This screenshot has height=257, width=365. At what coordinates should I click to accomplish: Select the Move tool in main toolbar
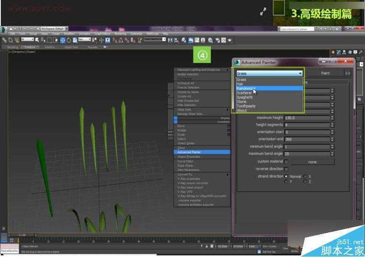(63, 40)
